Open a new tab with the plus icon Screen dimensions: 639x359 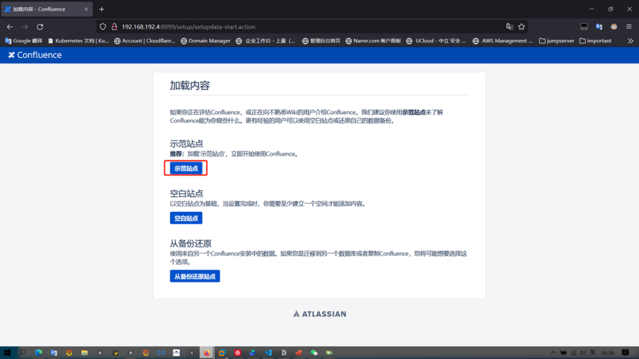(x=102, y=9)
